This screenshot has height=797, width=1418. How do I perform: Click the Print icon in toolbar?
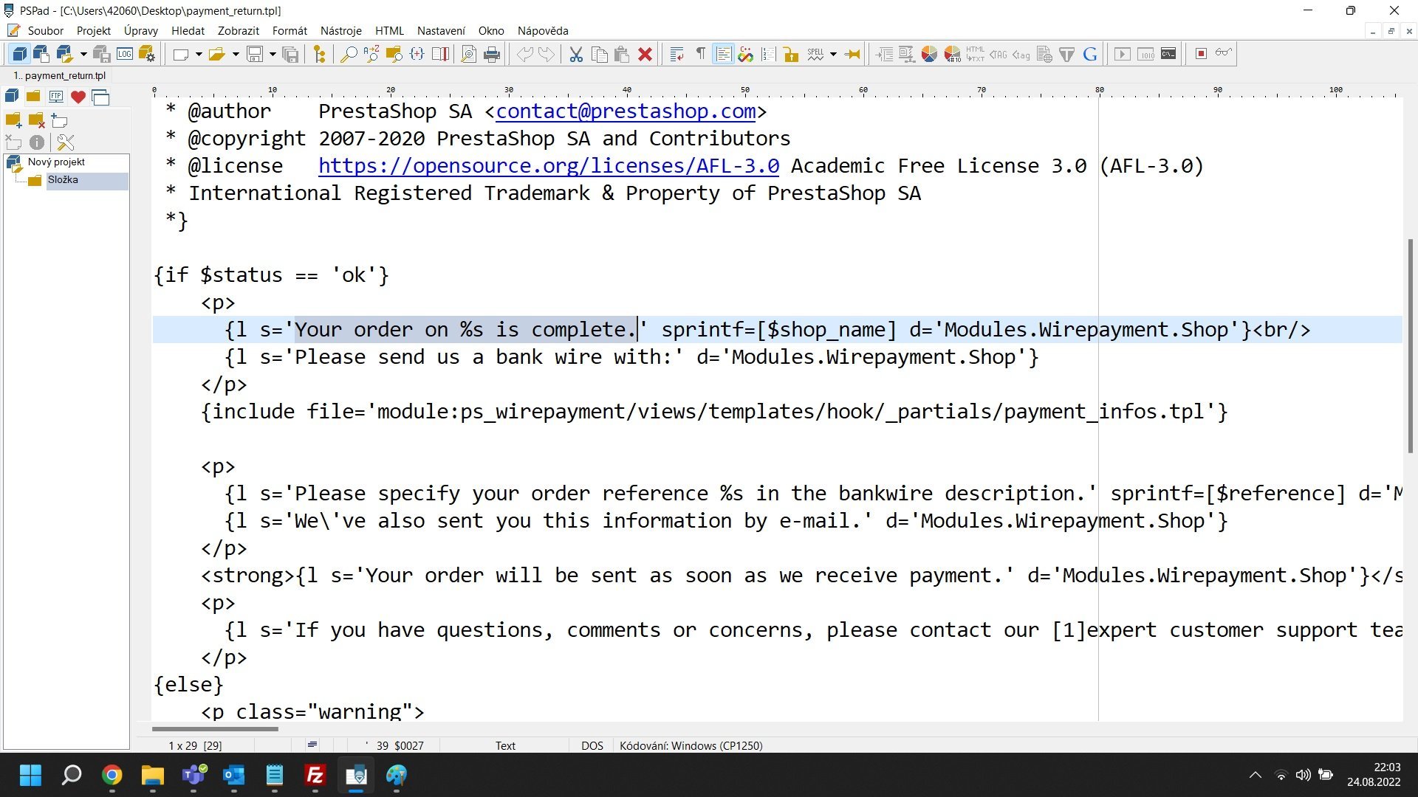[492, 54]
